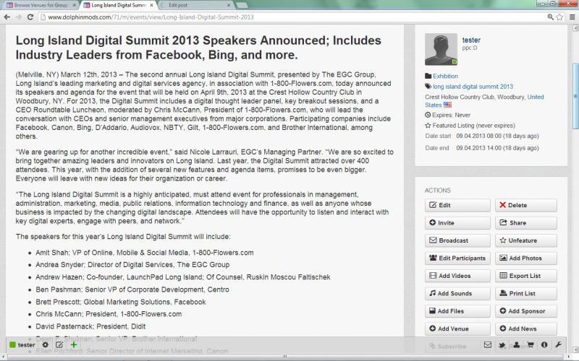Click the Unfeature star button
Viewport: 579px width, 361px height.
tap(526, 240)
